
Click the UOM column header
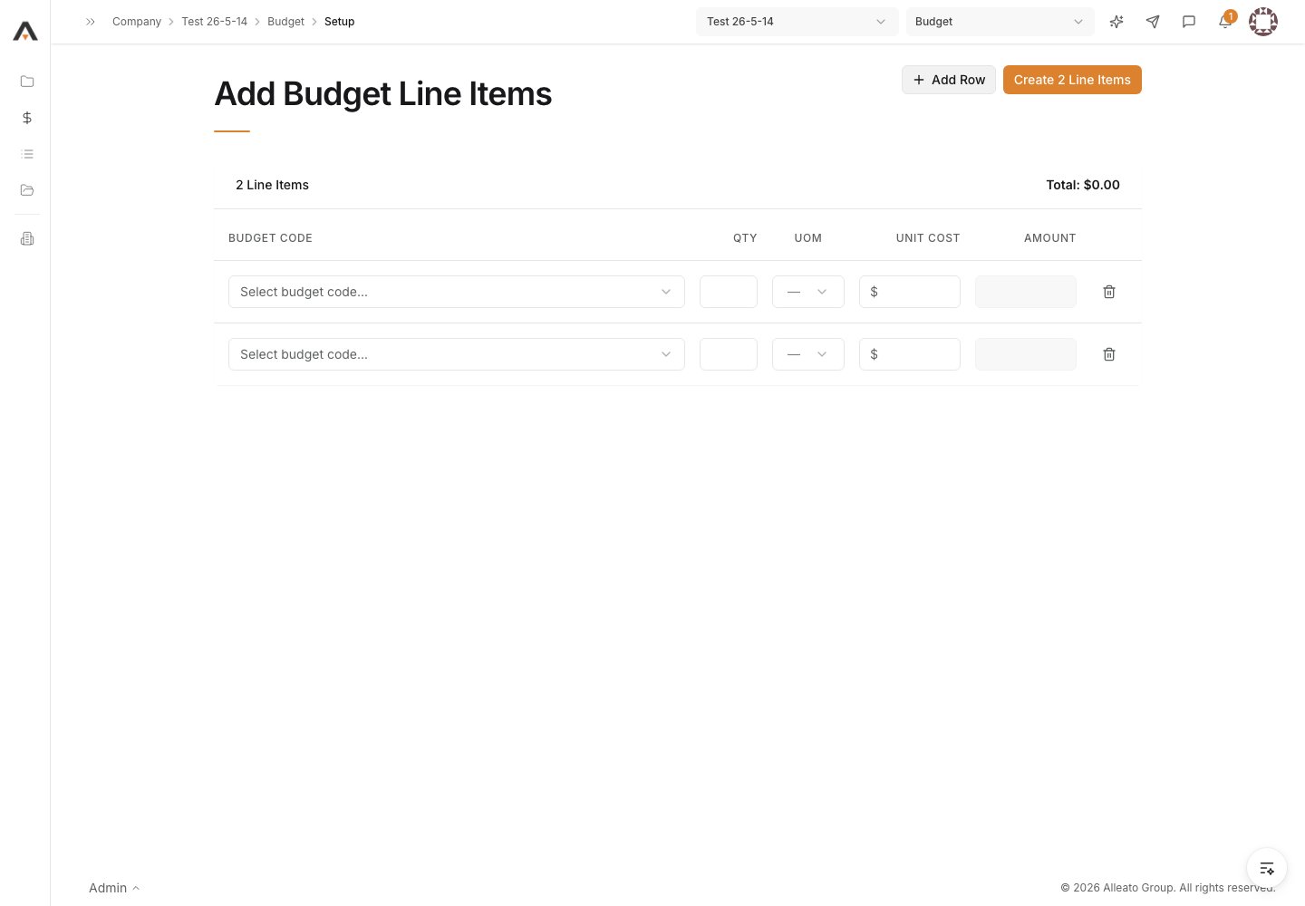[x=808, y=238]
